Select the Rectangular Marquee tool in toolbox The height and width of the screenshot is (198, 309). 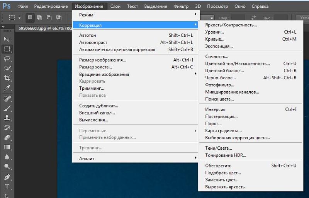(x=7, y=49)
